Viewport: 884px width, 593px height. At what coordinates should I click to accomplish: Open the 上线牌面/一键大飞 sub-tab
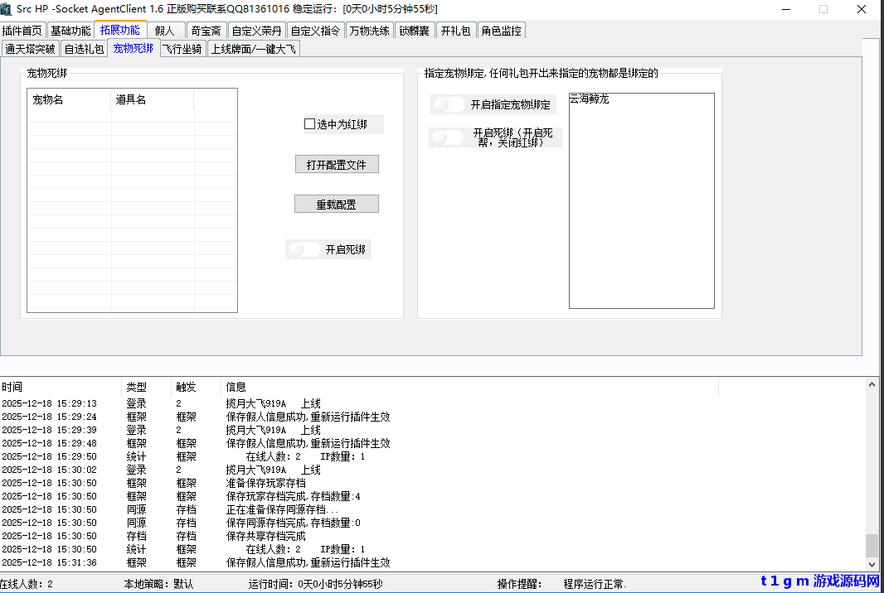[253, 48]
